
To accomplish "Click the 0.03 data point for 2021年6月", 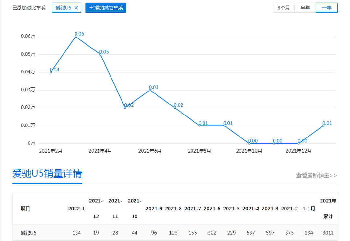I will click(x=150, y=90).
